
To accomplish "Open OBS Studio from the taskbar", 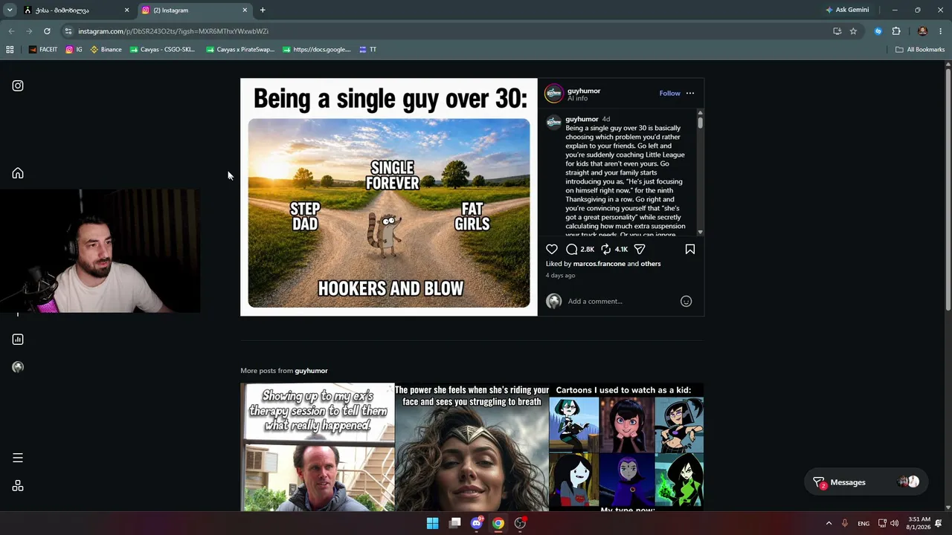I will (x=521, y=523).
